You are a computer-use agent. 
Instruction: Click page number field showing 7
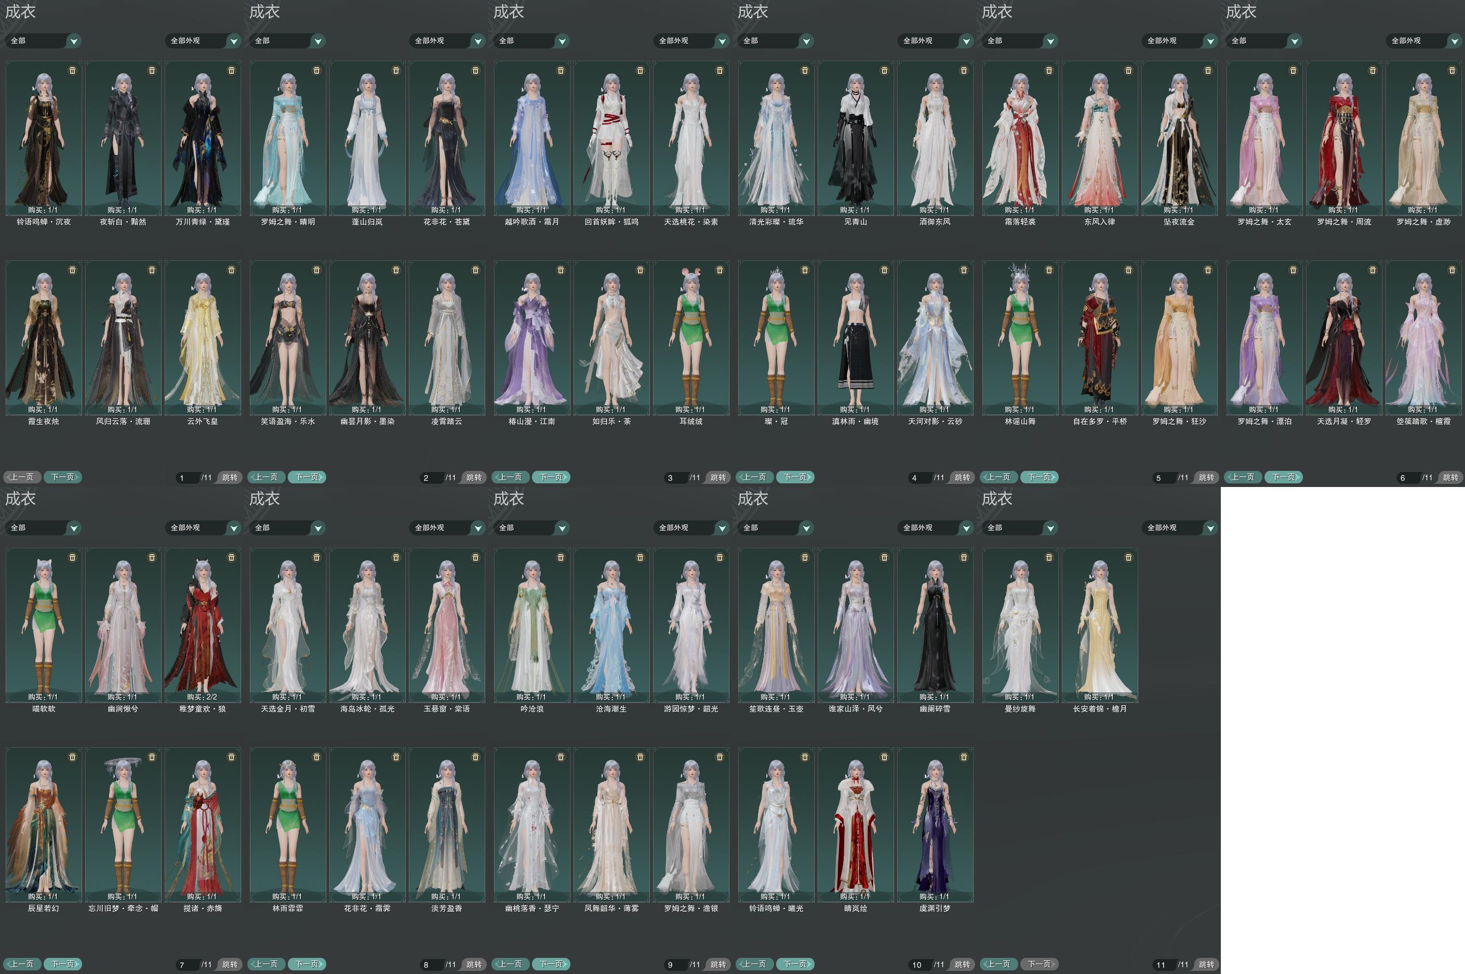[x=186, y=965]
